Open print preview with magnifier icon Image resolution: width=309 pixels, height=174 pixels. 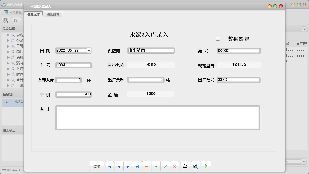click(x=196, y=166)
